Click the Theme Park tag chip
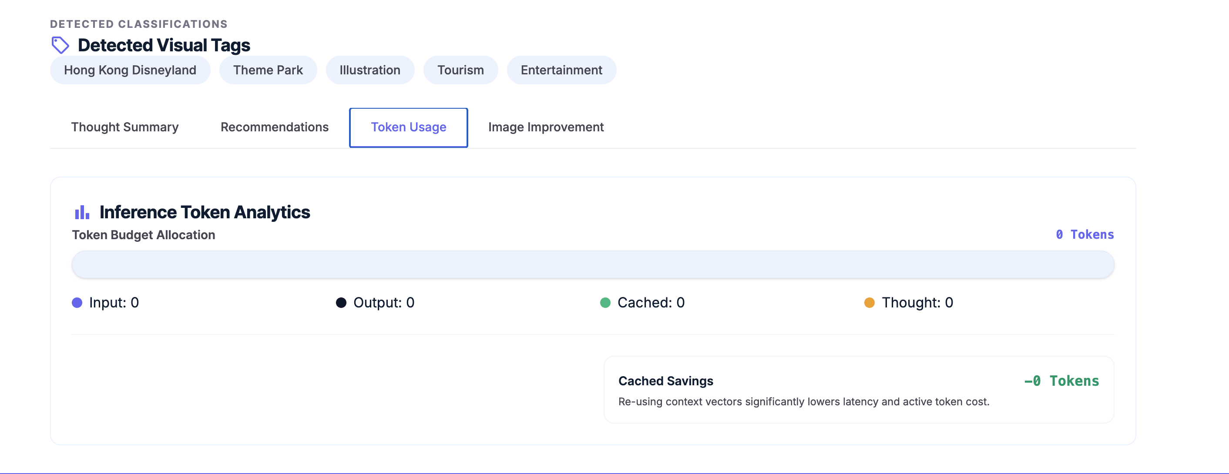 tap(268, 70)
